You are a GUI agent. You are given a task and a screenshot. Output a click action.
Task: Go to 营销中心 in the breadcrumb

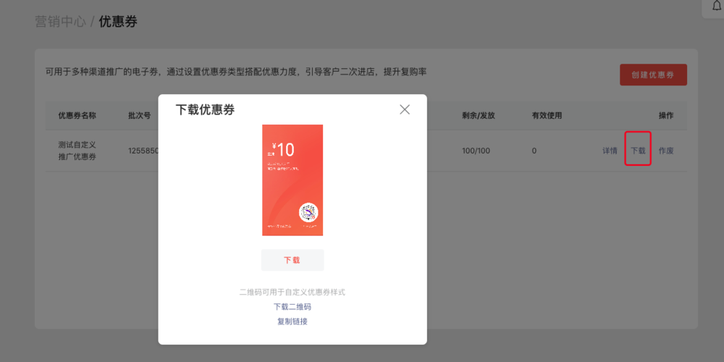[60, 22]
